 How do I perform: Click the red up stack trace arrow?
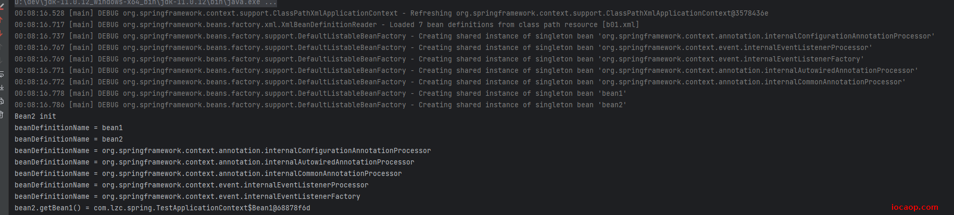click(x=2, y=20)
